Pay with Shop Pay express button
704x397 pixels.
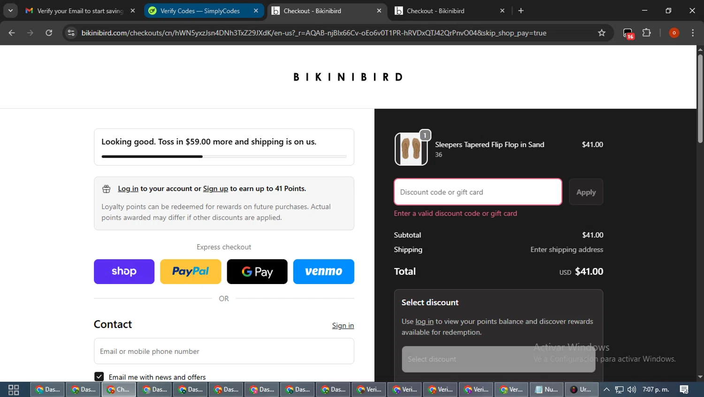point(124,271)
